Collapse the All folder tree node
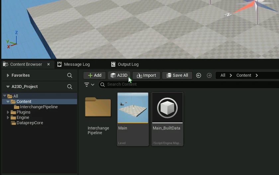The image size is (279, 175). tap(5, 96)
